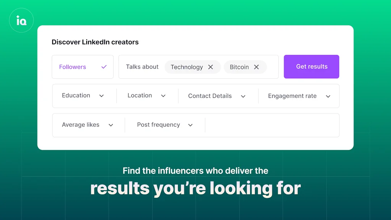Viewport: 391px width, 220px height.
Task: Click the Bitcoin topic chip
Action: pos(239,67)
